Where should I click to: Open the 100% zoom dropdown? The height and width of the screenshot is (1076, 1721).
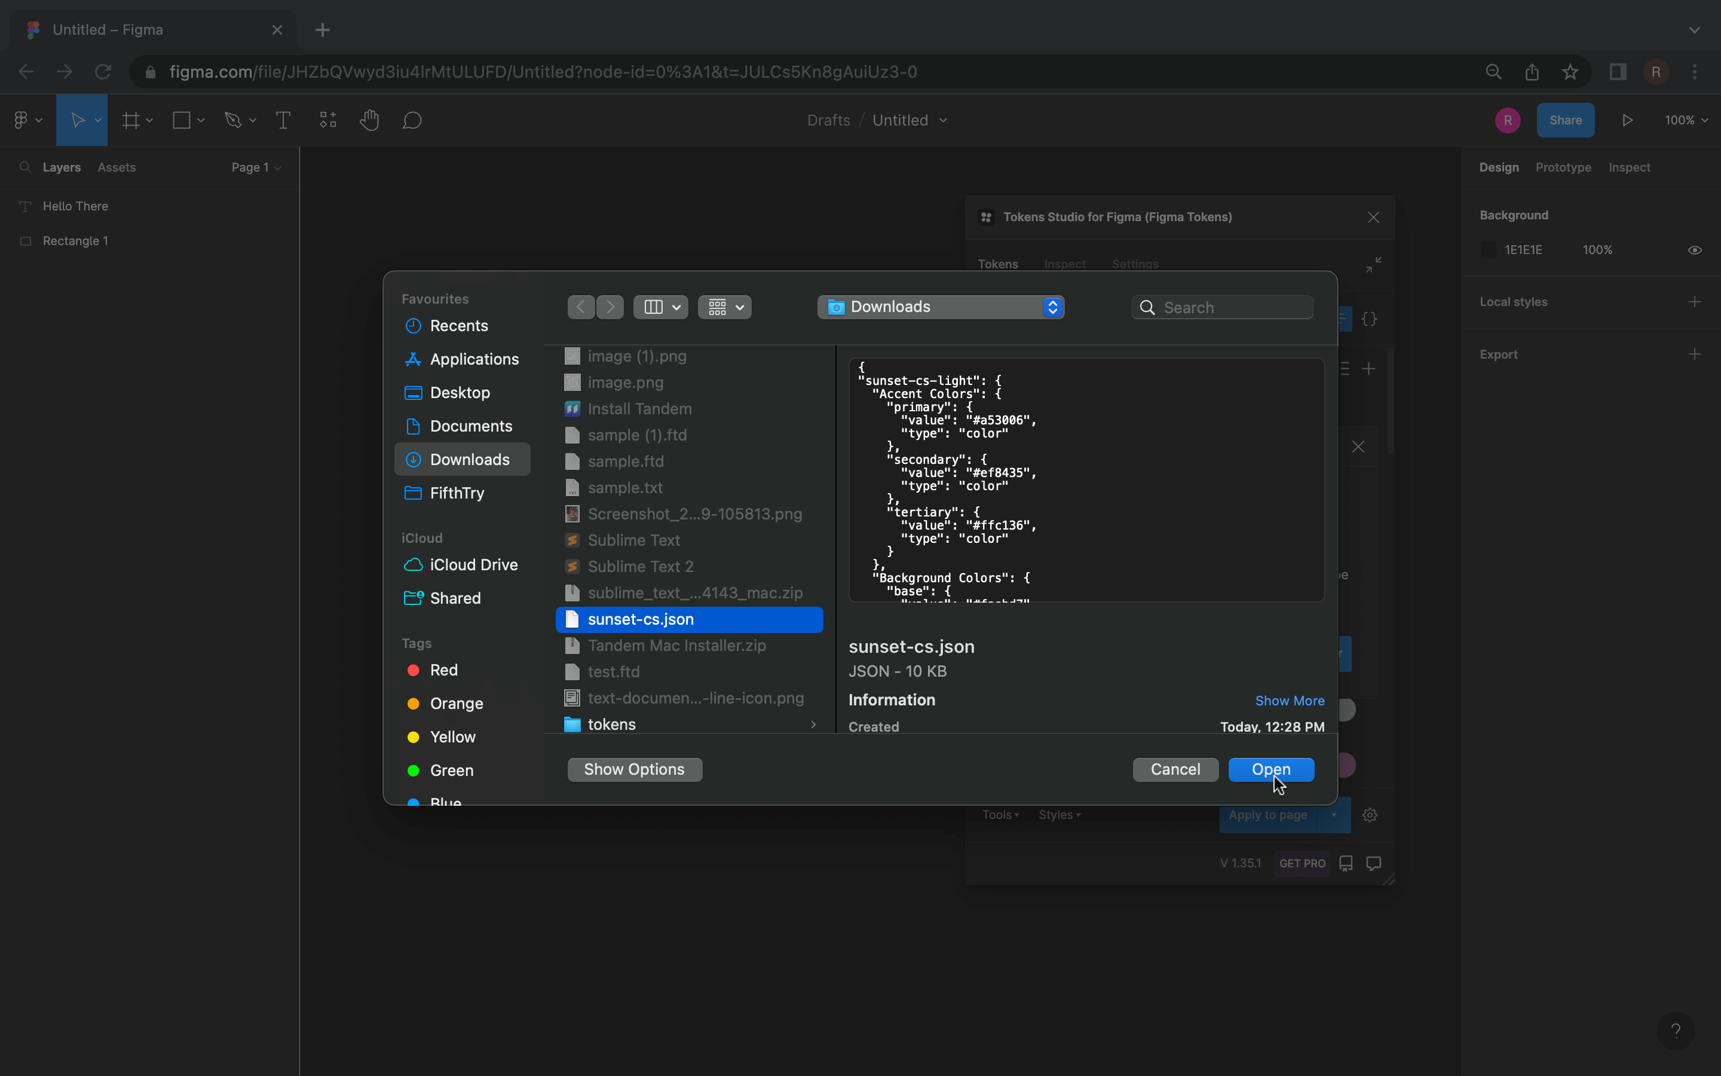click(x=1686, y=120)
